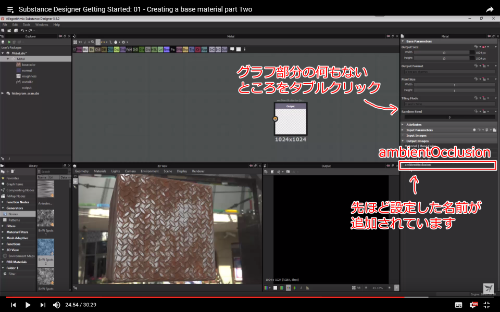Add a Bitmap (Bmp) node from toolbar
Screen dimensions: 500x312
pyautogui.click(x=79, y=49)
